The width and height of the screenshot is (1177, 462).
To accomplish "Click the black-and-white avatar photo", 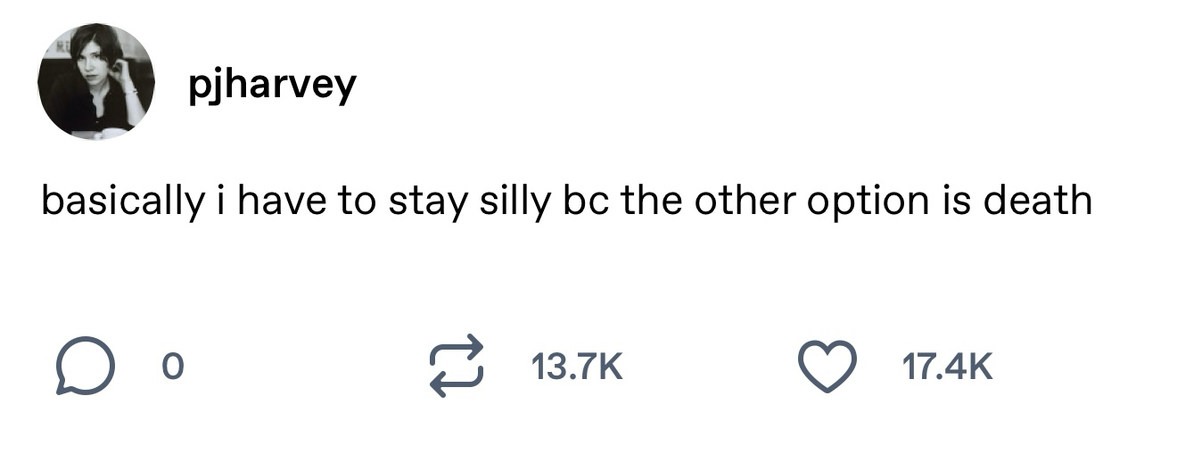I will [x=96, y=82].
